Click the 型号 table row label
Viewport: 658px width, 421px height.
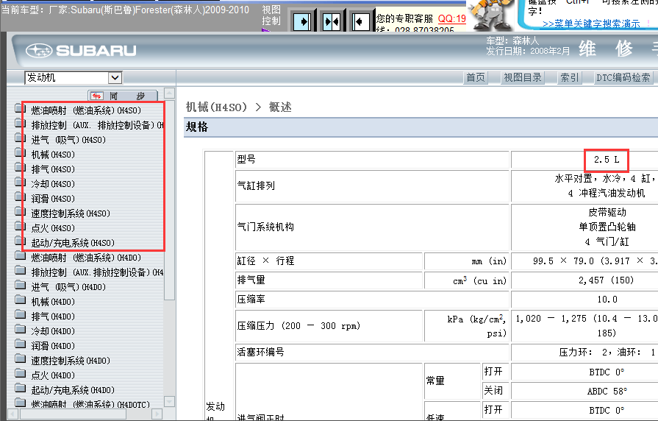pyautogui.click(x=246, y=159)
